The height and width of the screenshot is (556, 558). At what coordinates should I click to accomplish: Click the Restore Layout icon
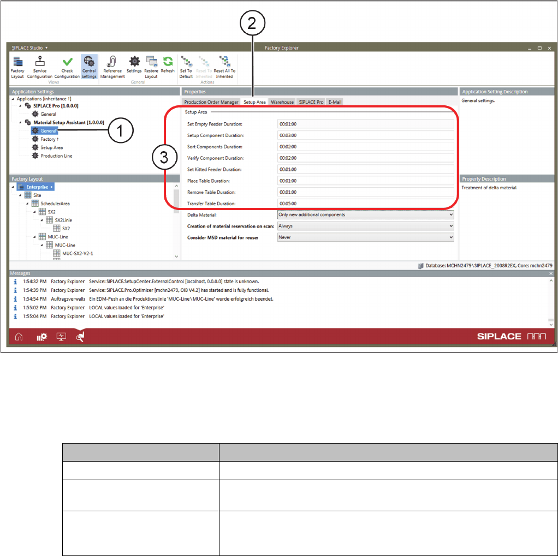pos(151,63)
